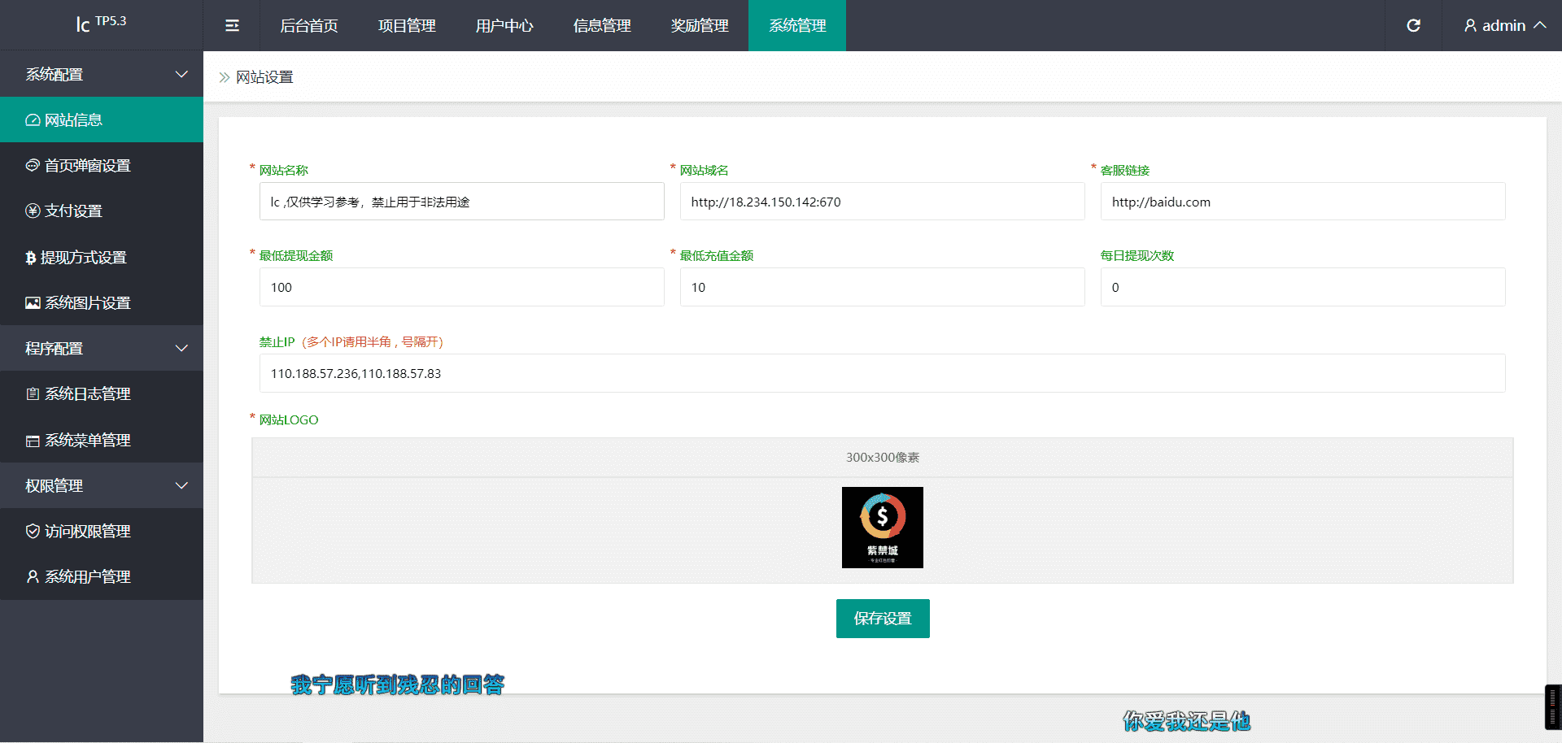Image resolution: width=1562 pixels, height=743 pixels.
Task: Click the 客服链接 input field
Action: pos(1303,202)
